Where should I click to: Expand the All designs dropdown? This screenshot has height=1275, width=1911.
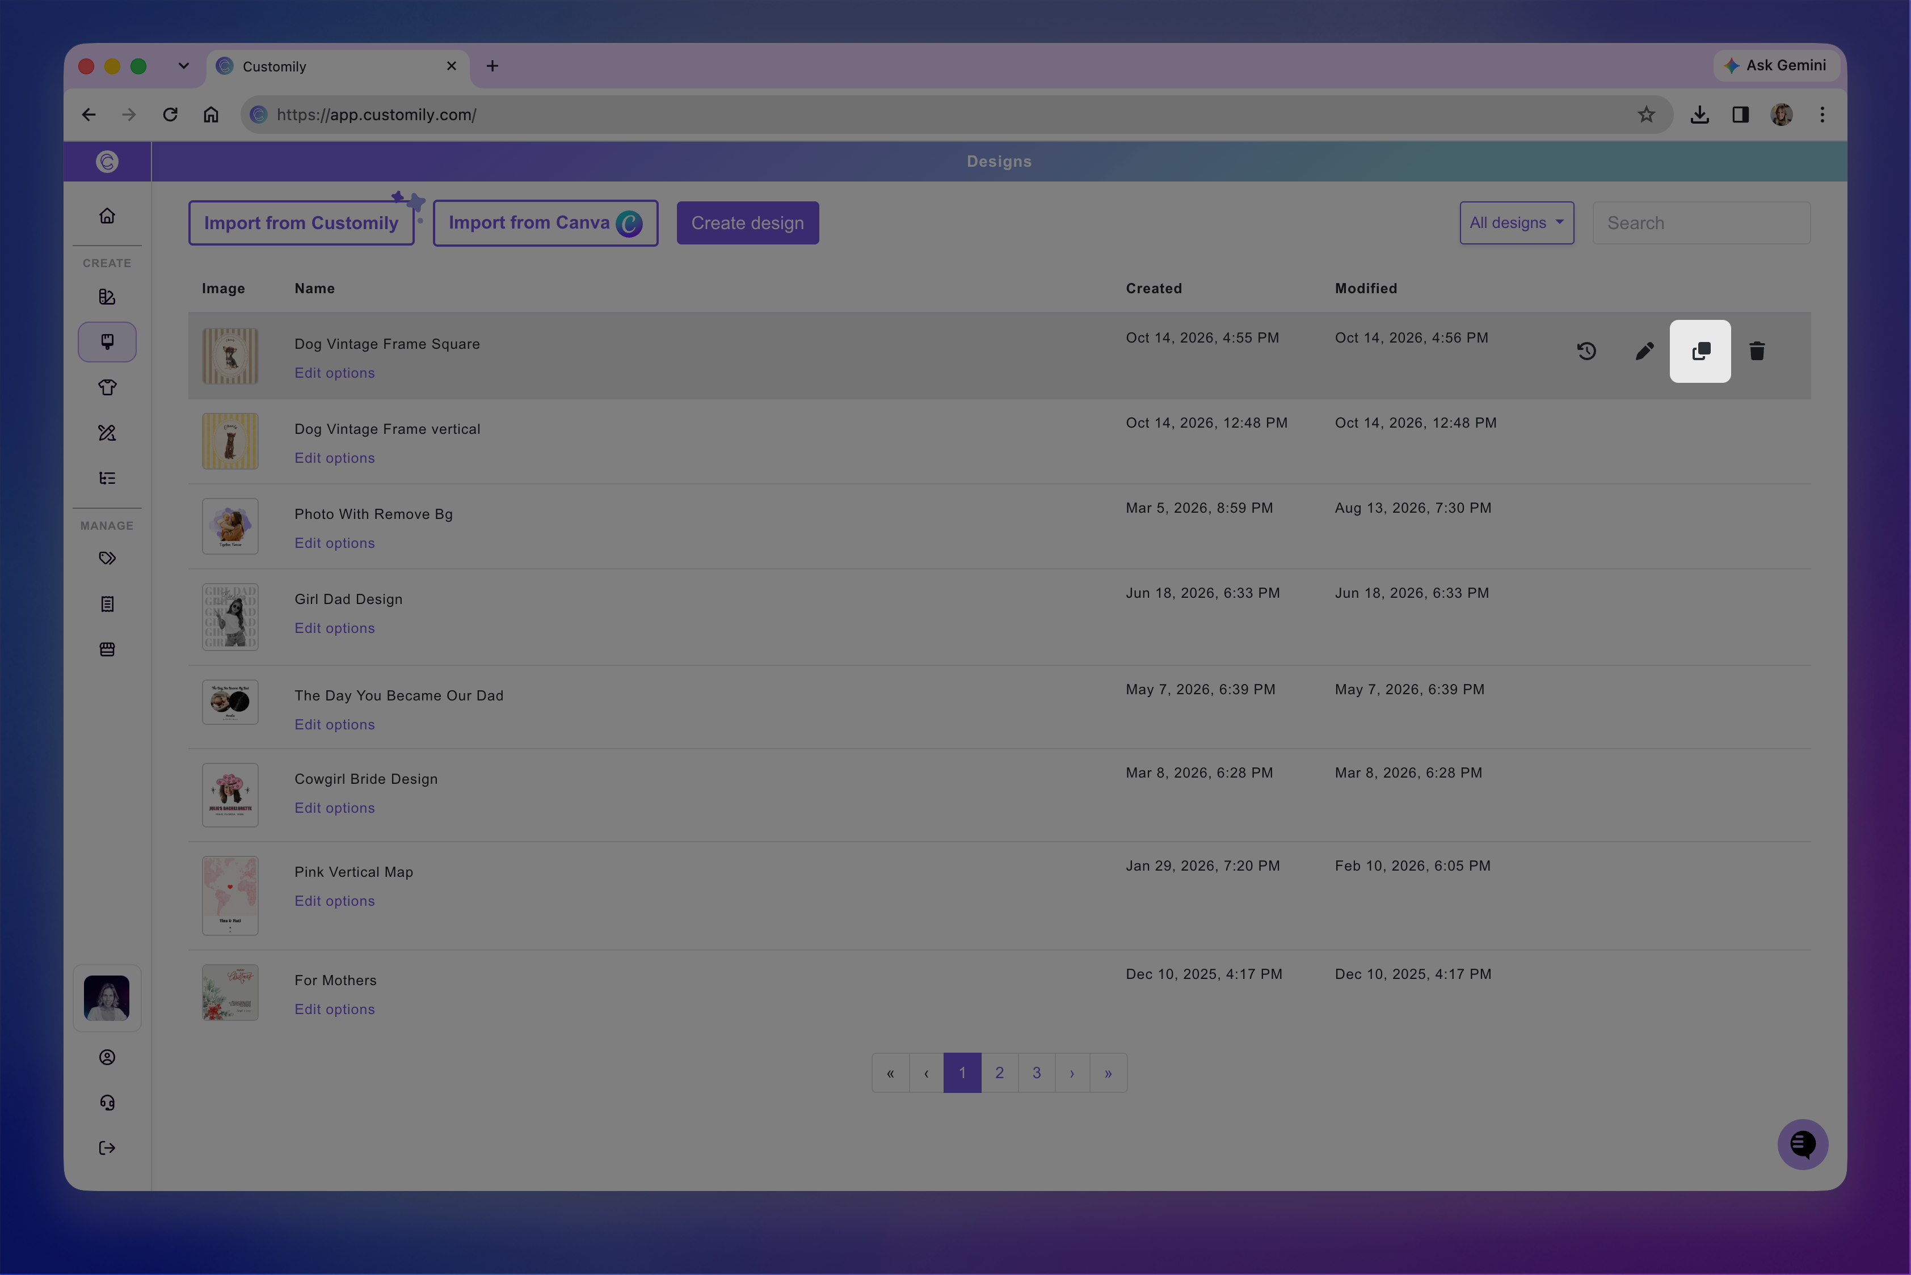click(1517, 223)
